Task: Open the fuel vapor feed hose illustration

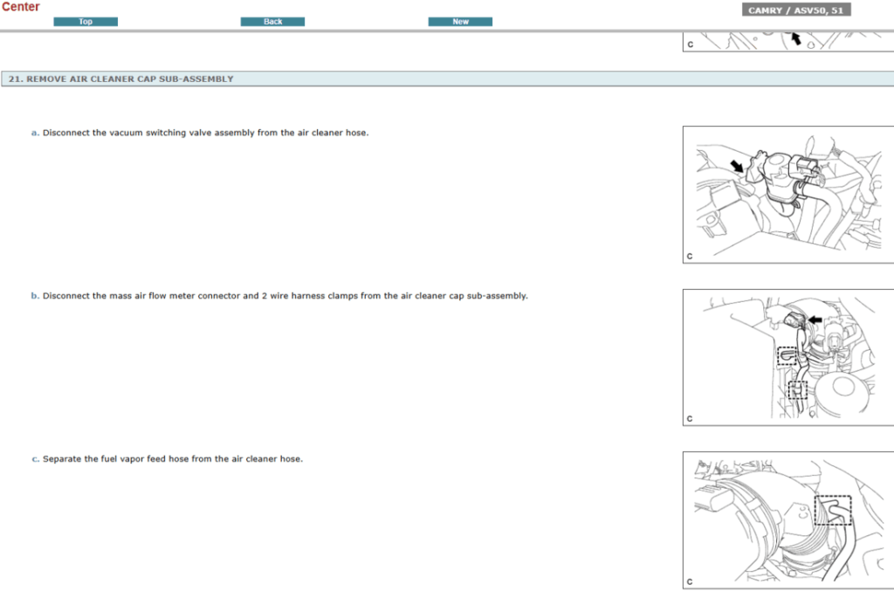Action: (787, 519)
